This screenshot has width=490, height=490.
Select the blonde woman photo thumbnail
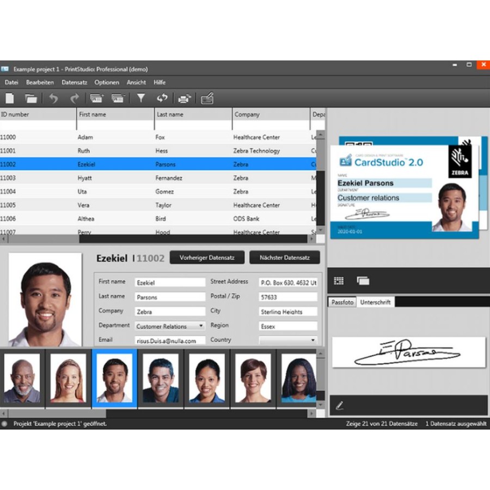tap(69, 377)
